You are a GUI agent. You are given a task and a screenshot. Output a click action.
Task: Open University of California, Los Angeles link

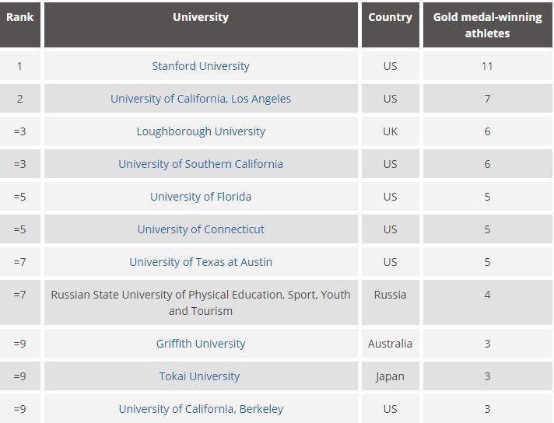201,99
